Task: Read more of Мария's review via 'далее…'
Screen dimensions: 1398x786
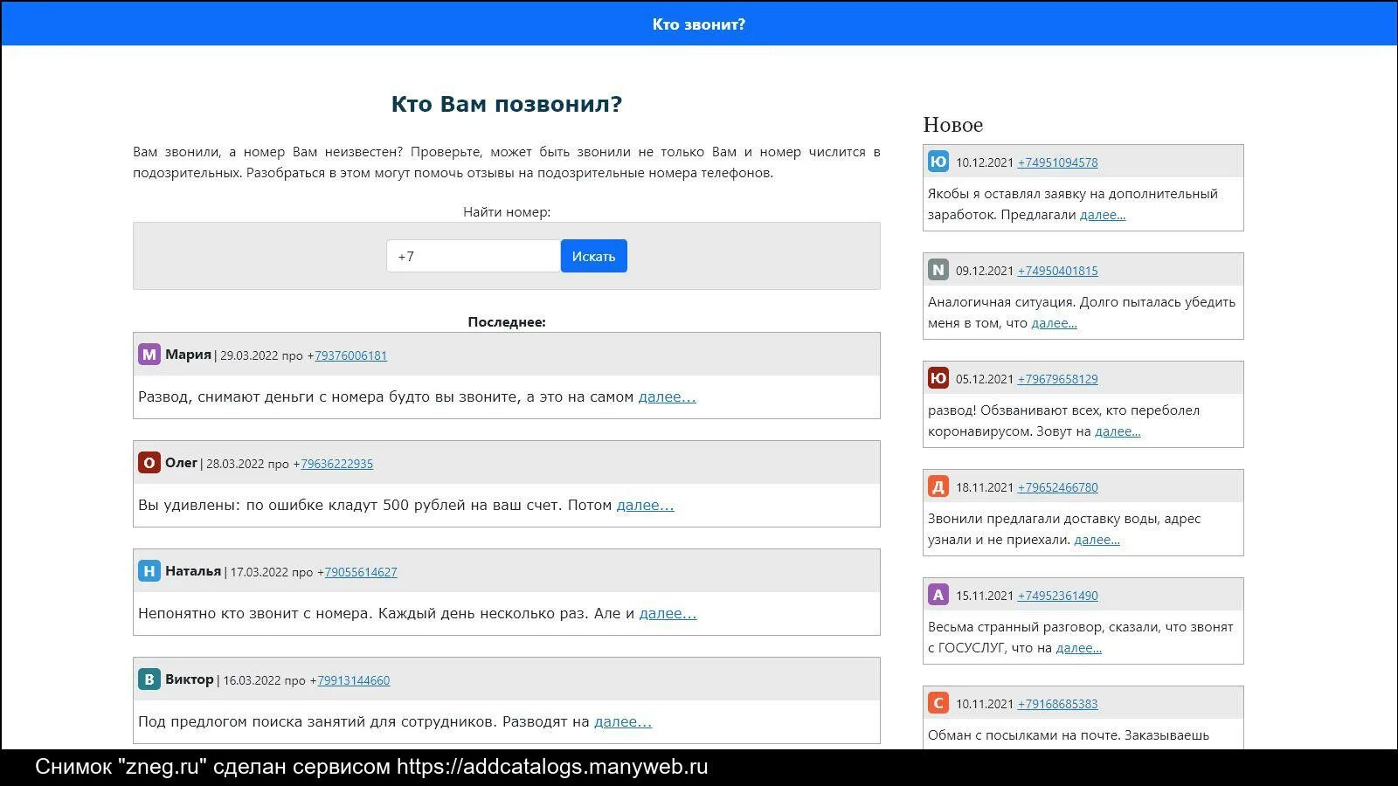Action: pyautogui.click(x=667, y=396)
